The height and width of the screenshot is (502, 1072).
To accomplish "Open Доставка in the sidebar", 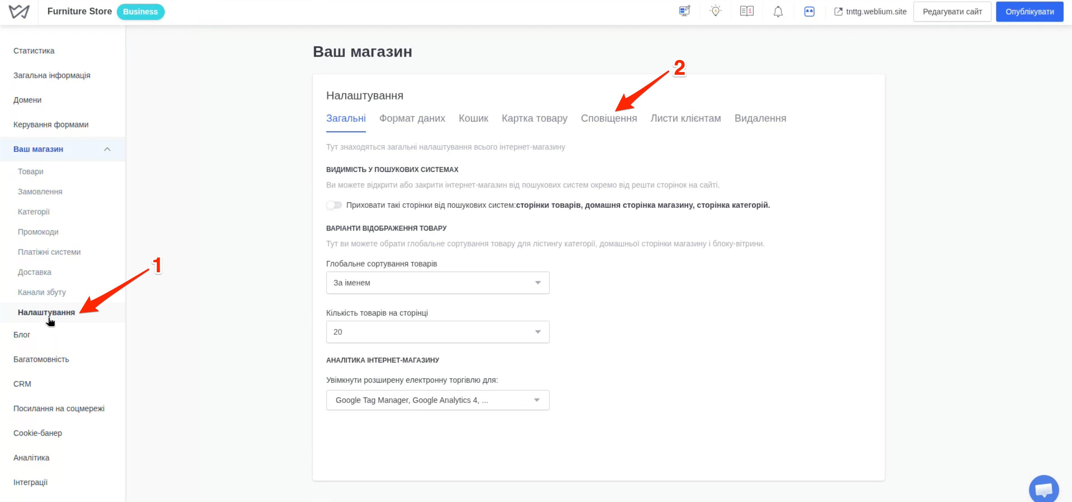I will click(x=34, y=272).
